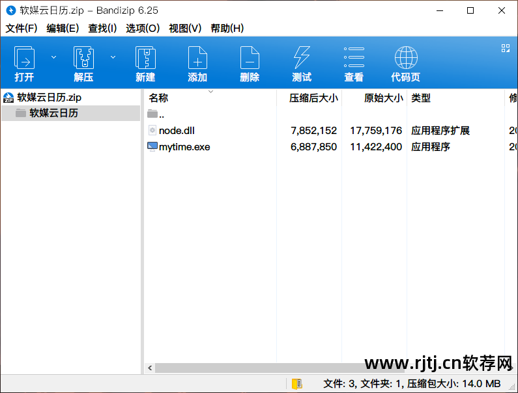The height and width of the screenshot is (393, 518).
Task: Click original size 17,759,176
Action: pos(376,131)
